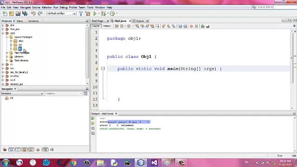Switch to the Files tab
Viewport: 297px width, 167px height.
pyautogui.click(x=19, y=21)
